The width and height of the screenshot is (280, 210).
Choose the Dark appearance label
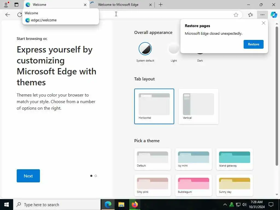[x=200, y=60]
